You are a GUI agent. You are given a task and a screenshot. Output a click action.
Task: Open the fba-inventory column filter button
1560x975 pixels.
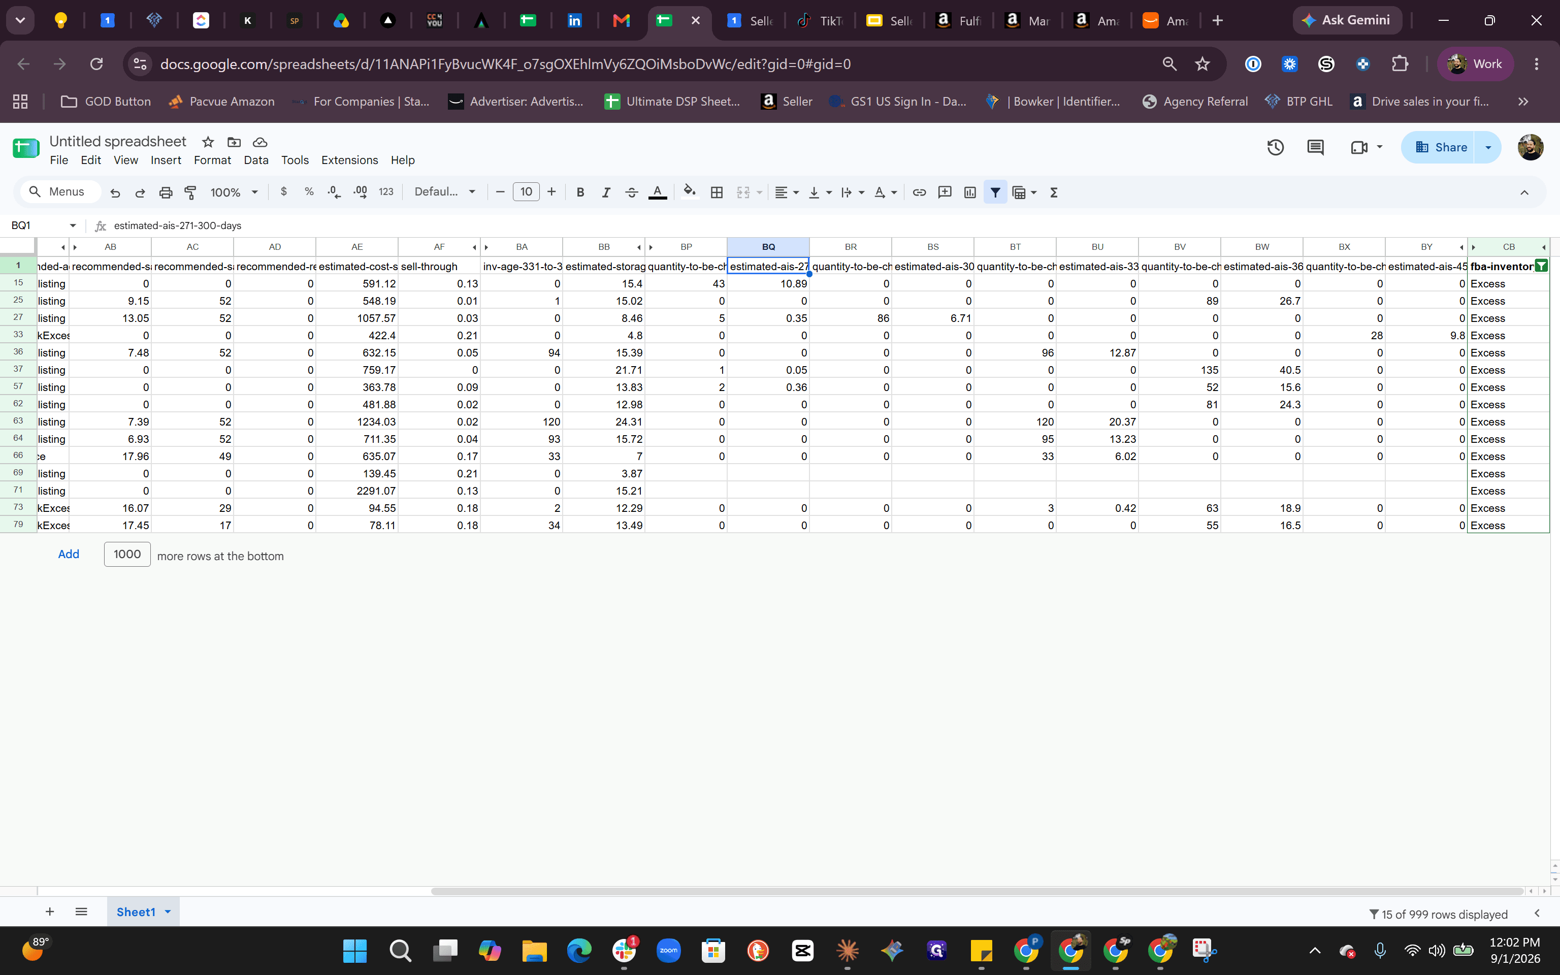click(1541, 266)
